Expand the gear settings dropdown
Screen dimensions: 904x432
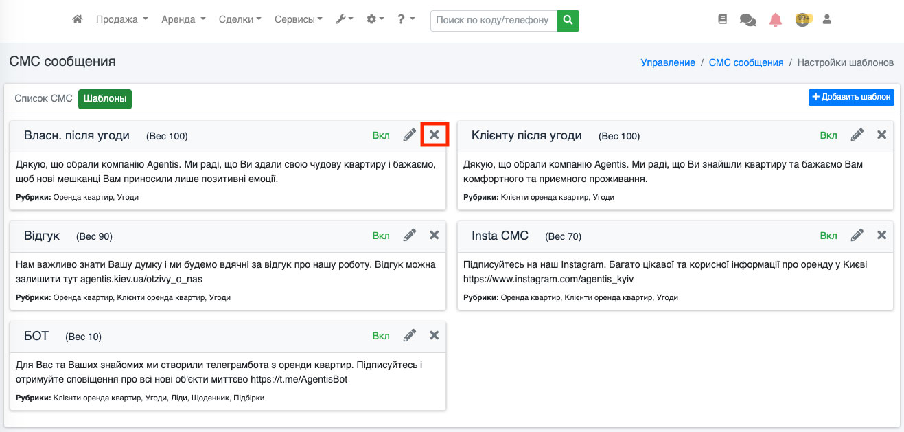(x=375, y=20)
